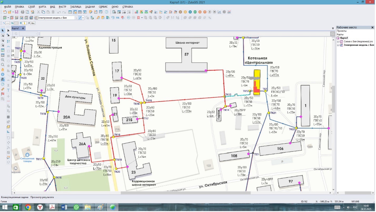Viewport: 376px width, 212px height.
Task: Open the СЛОЙ menu
Action: click(x=31, y=7)
